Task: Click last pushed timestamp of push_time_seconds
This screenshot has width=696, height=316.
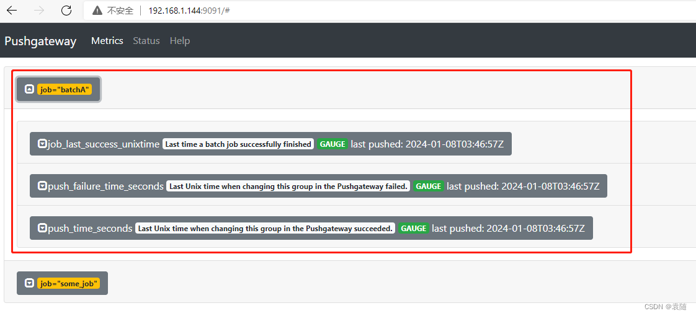Action: pyautogui.click(x=508, y=228)
